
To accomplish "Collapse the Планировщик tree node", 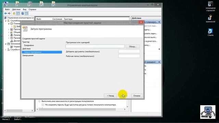I will [9, 24].
